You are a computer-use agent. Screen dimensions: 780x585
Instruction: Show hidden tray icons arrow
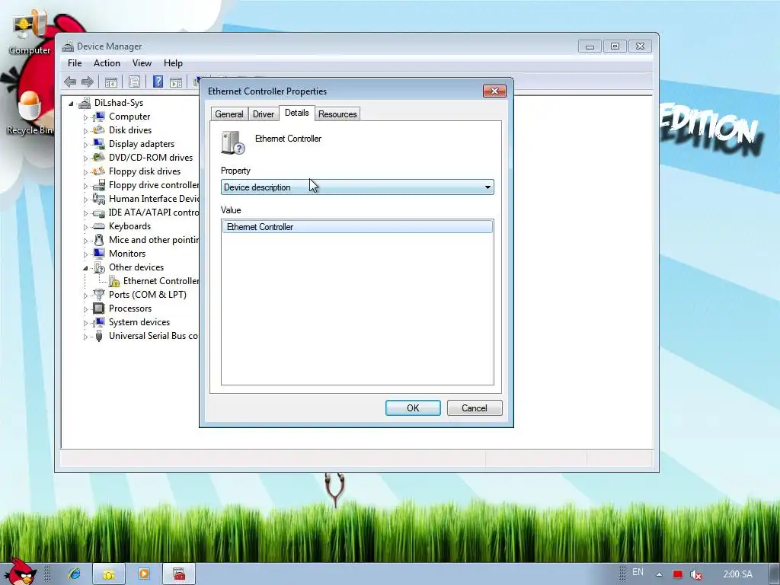659,574
